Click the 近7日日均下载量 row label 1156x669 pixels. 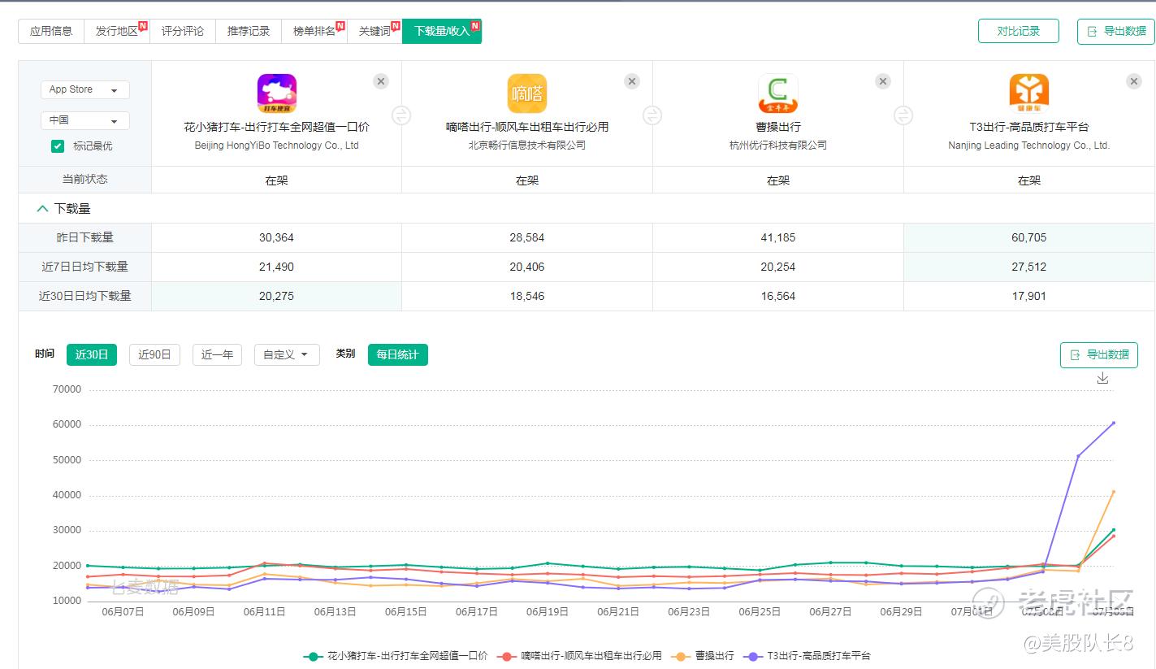point(85,267)
